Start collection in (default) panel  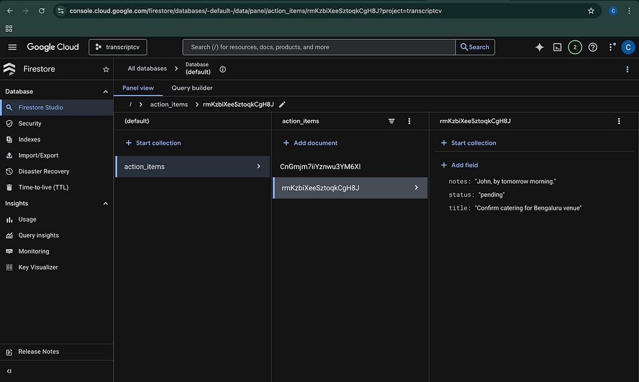click(x=154, y=143)
